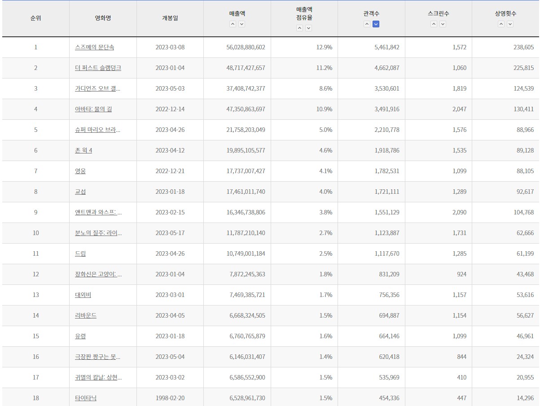Screen dimensions: 540x406
Task: Select the 상영횟수 header label
Action: (x=505, y=13)
